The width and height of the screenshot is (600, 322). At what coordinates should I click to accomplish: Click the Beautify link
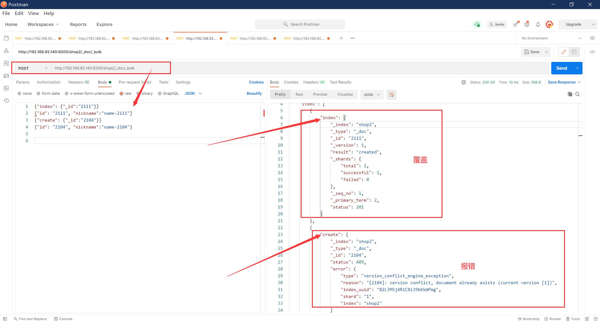(x=254, y=93)
